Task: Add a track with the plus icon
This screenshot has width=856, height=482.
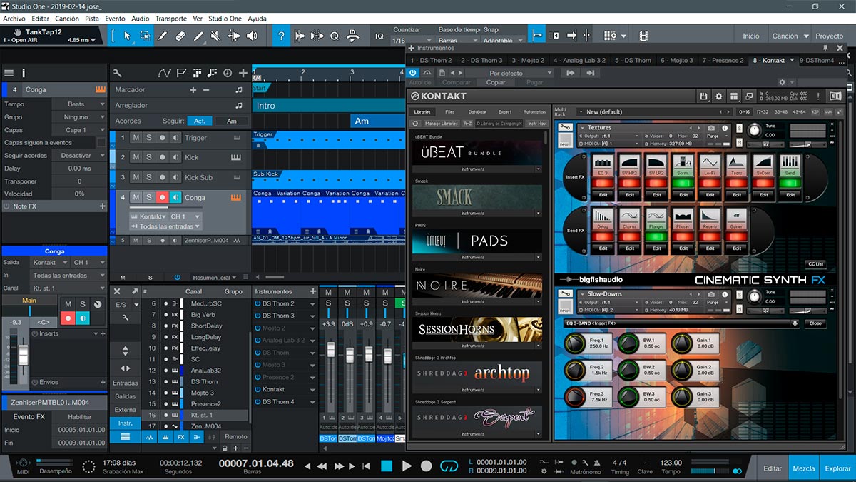Action: (243, 73)
